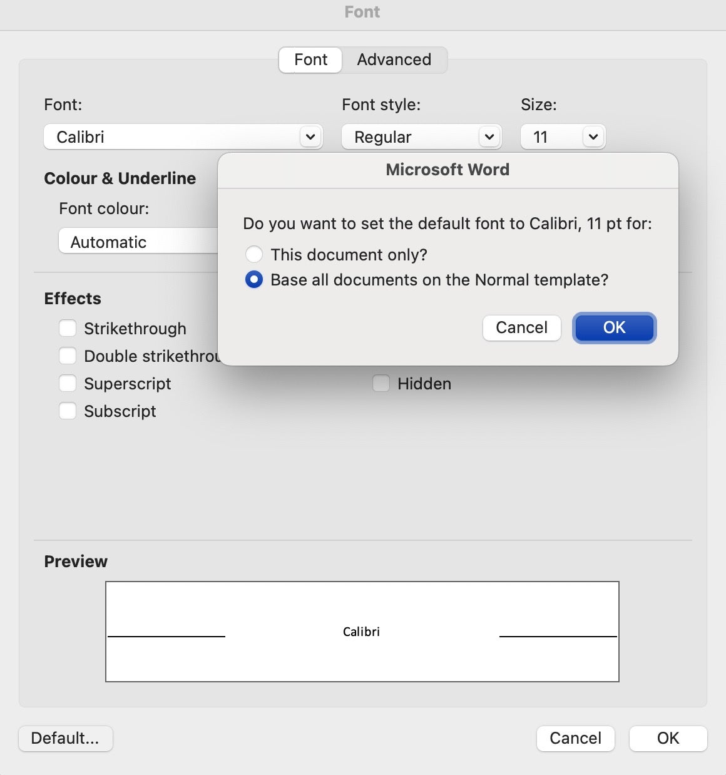Enable the Hidden checkbox

[x=381, y=384]
